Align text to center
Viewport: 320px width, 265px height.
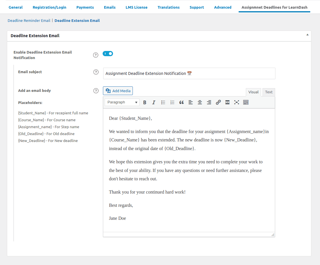(200, 102)
